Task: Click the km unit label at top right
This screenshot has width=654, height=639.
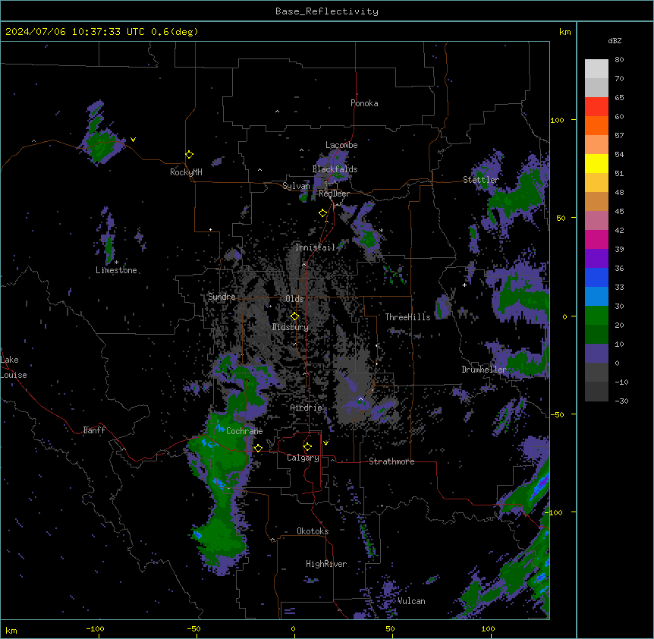Action: coord(564,32)
